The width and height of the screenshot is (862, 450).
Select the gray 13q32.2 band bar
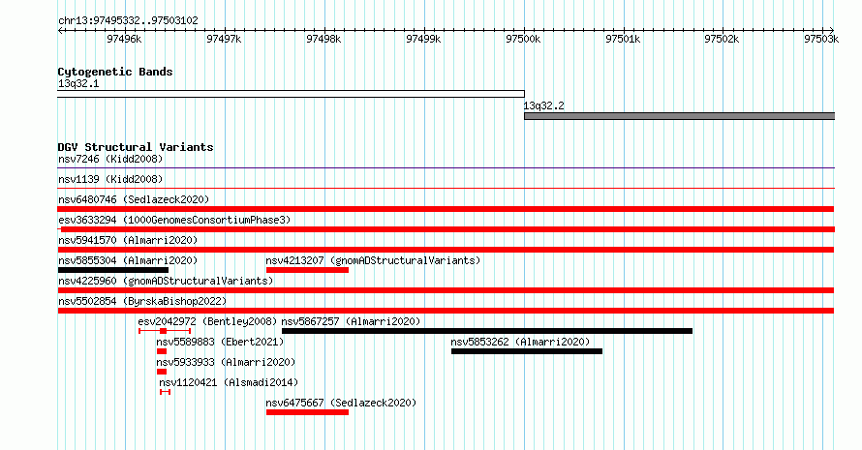coord(680,116)
